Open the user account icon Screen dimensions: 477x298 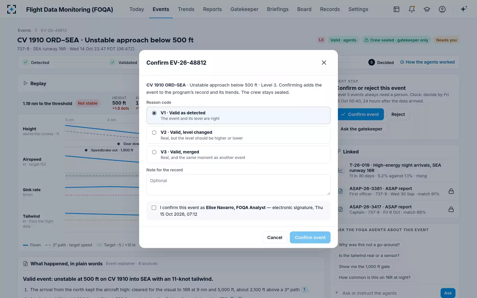(442, 9)
